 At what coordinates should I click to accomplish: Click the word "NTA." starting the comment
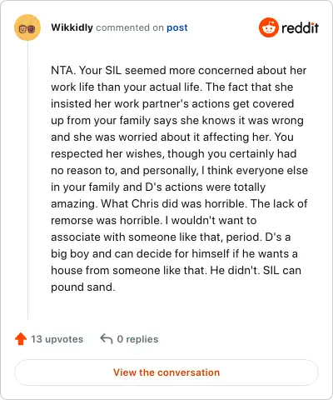(x=63, y=70)
